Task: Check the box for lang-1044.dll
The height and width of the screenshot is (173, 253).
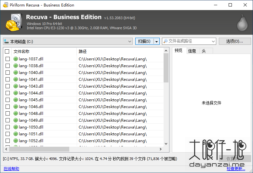Action: (7, 93)
